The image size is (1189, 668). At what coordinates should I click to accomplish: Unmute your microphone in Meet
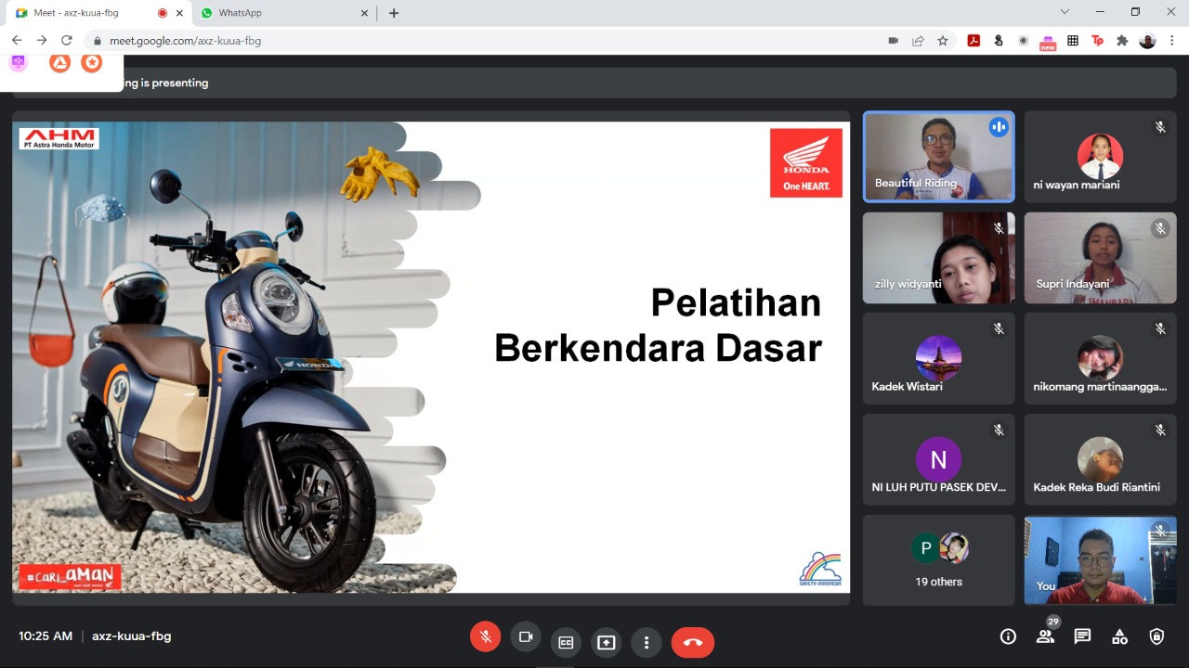pos(485,636)
